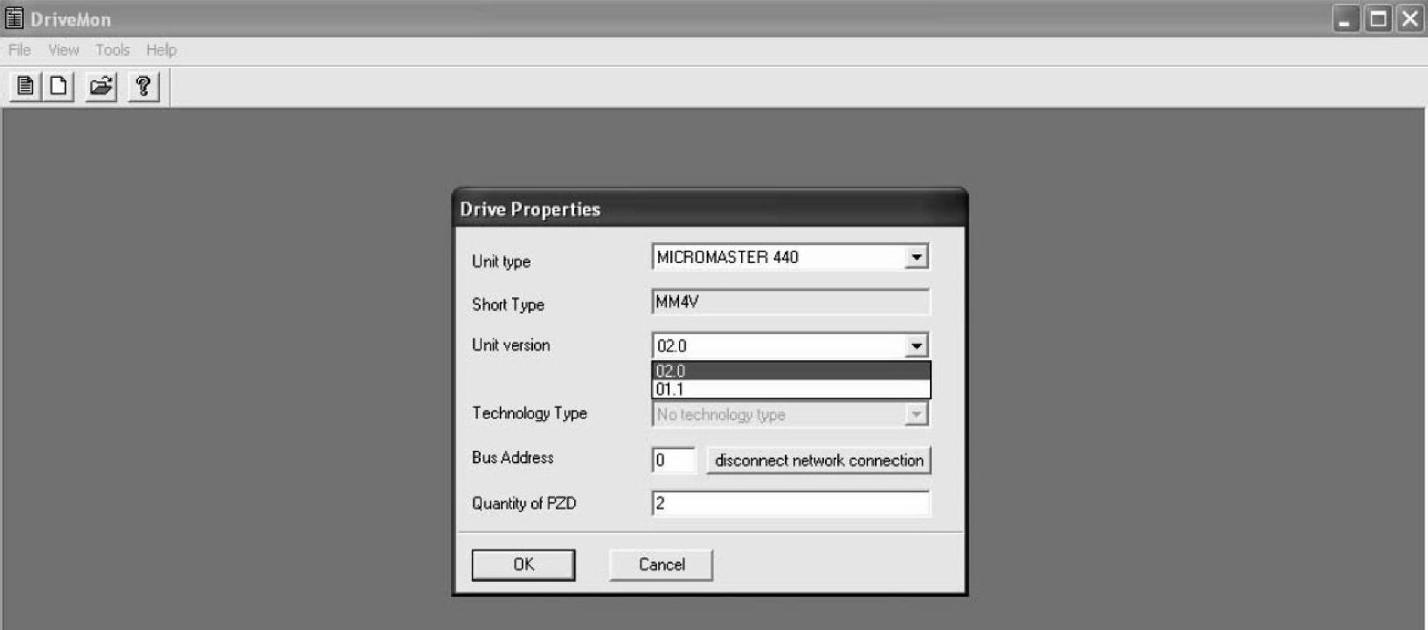Click the DriveMon application icon in title bar
Viewport: 1428px width, 630px height.
(x=15, y=18)
